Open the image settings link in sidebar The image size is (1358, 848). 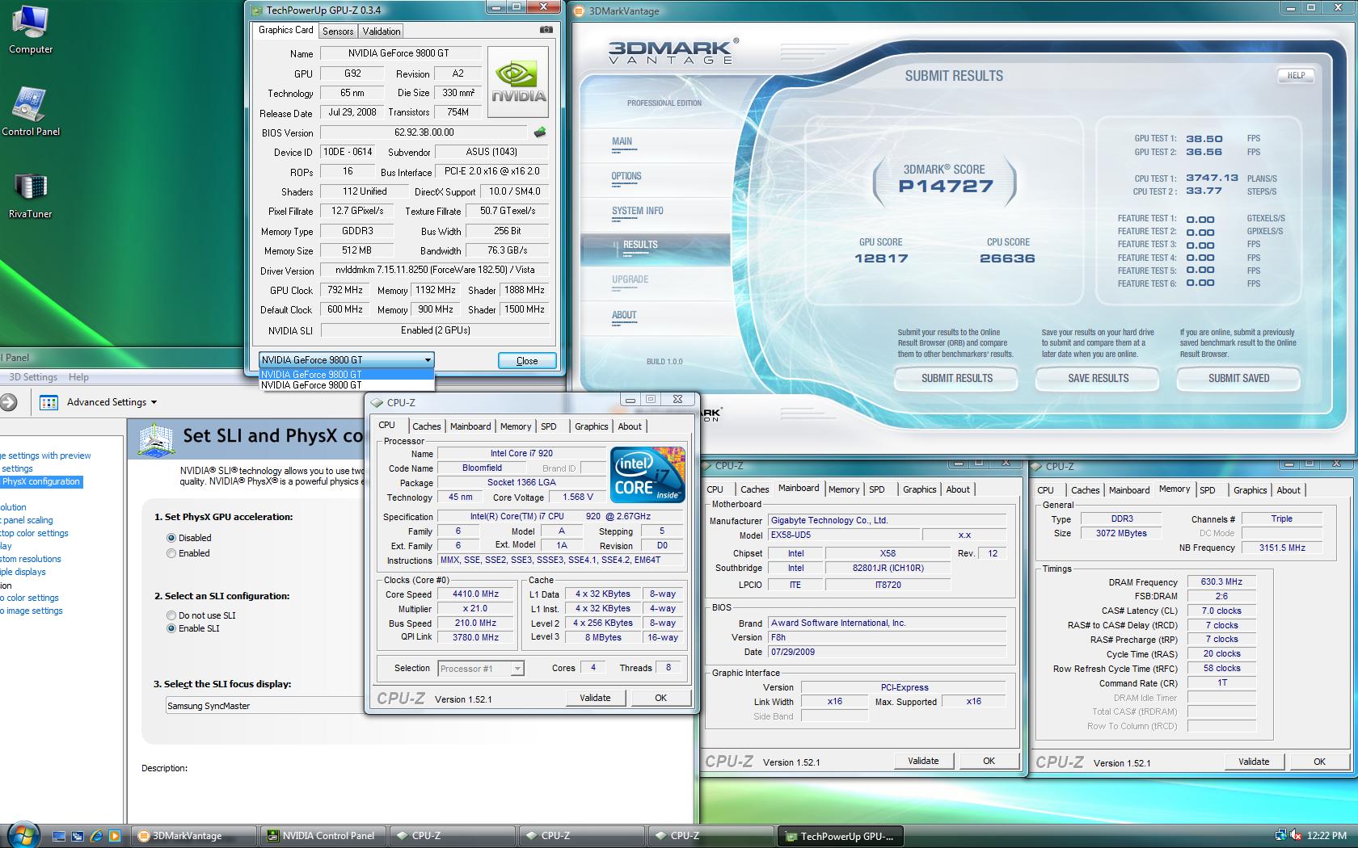(32, 611)
